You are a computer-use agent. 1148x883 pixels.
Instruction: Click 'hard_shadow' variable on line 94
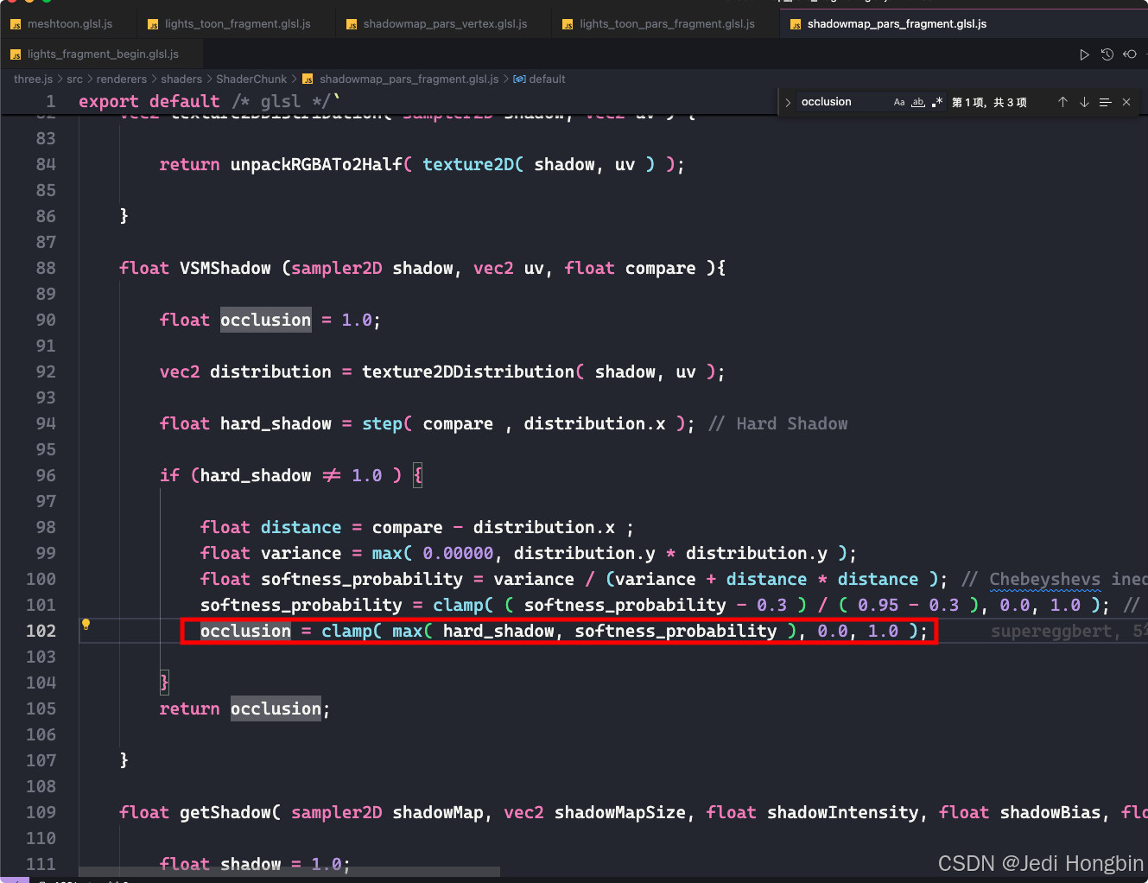(x=276, y=423)
